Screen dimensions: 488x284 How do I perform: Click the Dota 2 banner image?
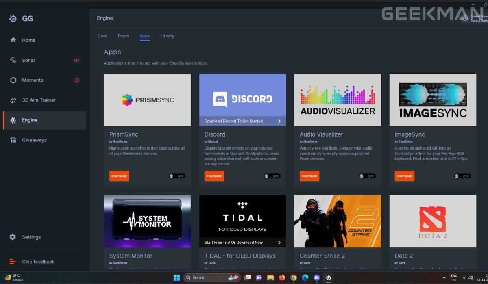433,221
